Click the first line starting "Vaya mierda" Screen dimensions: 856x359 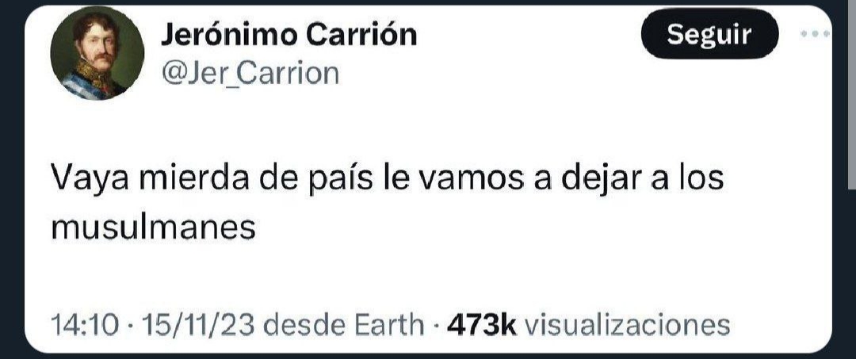[x=388, y=178]
